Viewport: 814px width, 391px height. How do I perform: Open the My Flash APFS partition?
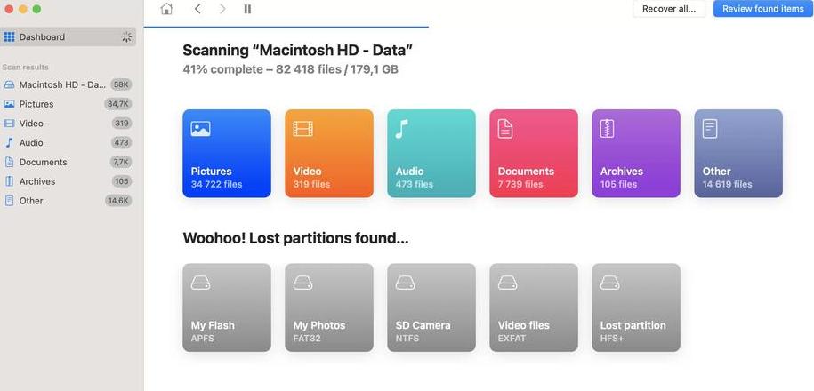coord(227,307)
